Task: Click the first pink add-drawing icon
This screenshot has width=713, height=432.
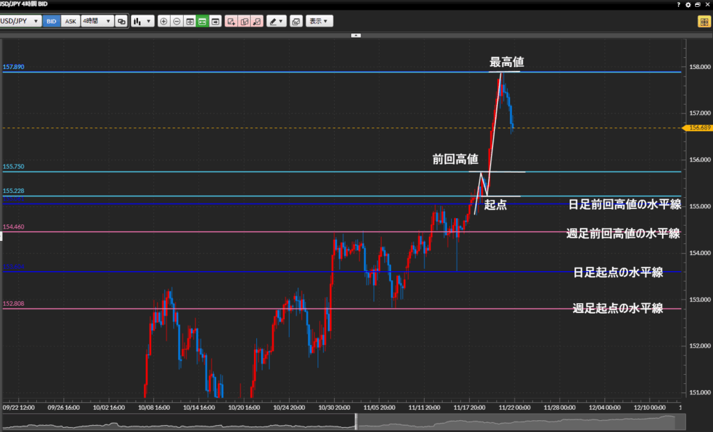Action: [231, 22]
